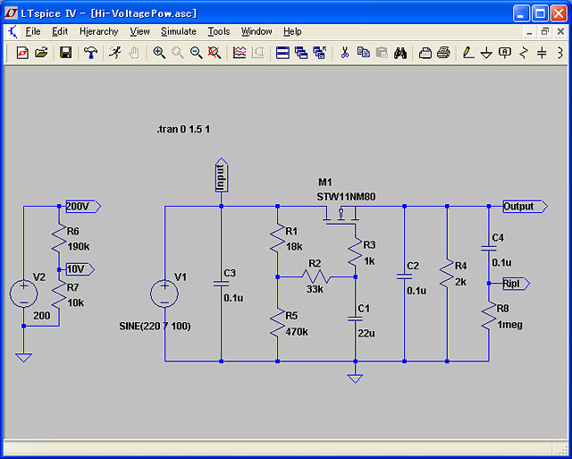Open the Control Panel hammer icon

click(x=90, y=54)
